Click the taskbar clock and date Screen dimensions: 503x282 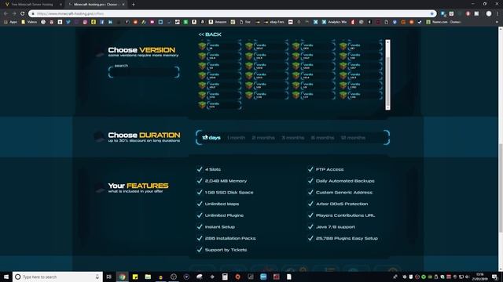pyautogui.click(x=480, y=277)
